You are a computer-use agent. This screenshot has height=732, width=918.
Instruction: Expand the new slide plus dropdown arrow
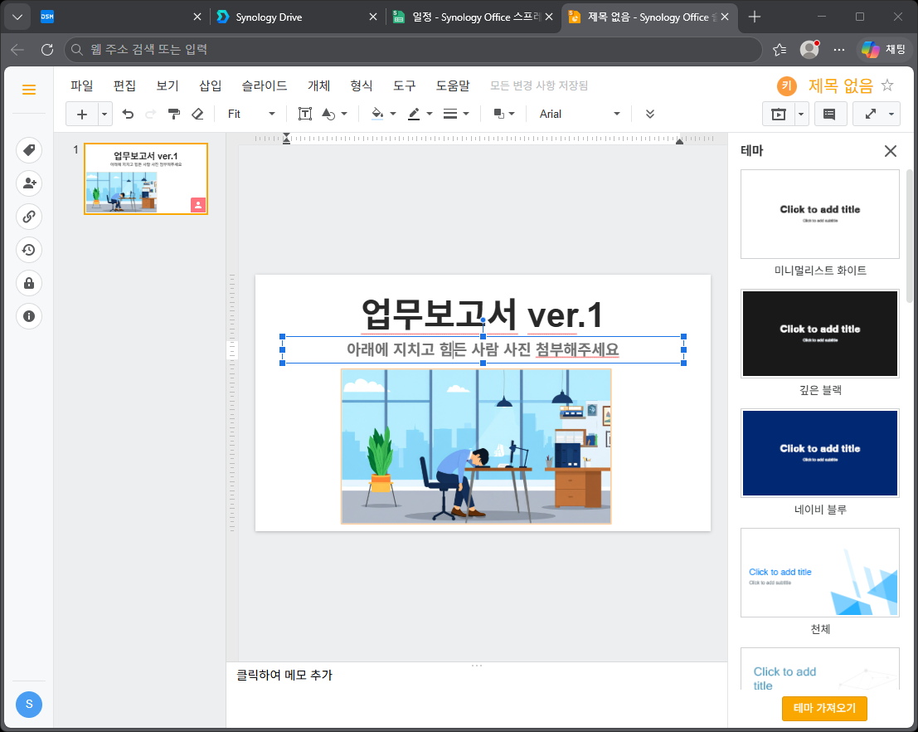click(x=104, y=115)
